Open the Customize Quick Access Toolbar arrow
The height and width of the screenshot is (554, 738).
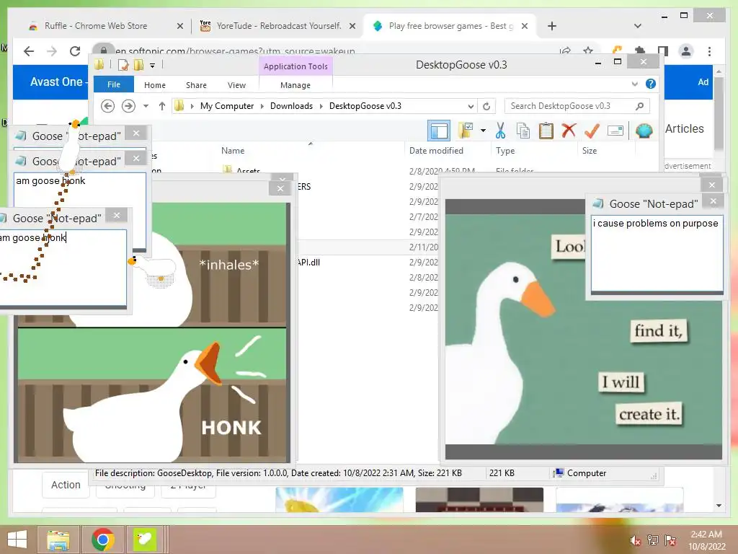(153, 66)
